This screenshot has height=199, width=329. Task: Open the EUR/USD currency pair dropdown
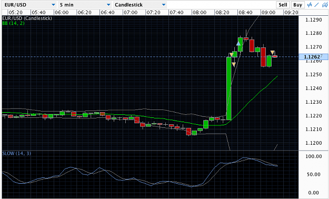(30, 5)
